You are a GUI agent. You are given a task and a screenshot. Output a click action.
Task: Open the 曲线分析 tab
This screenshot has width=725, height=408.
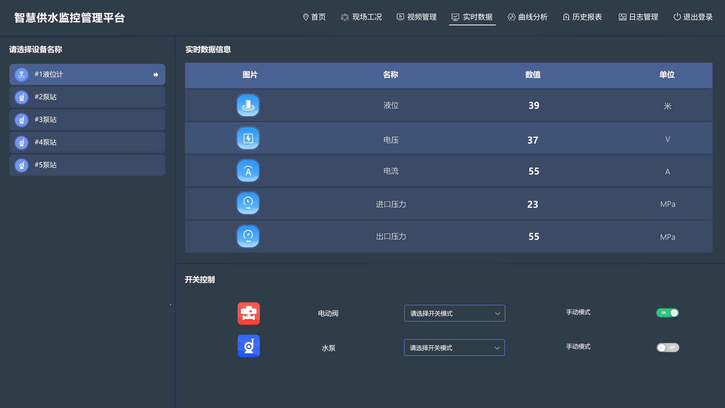pos(528,17)
